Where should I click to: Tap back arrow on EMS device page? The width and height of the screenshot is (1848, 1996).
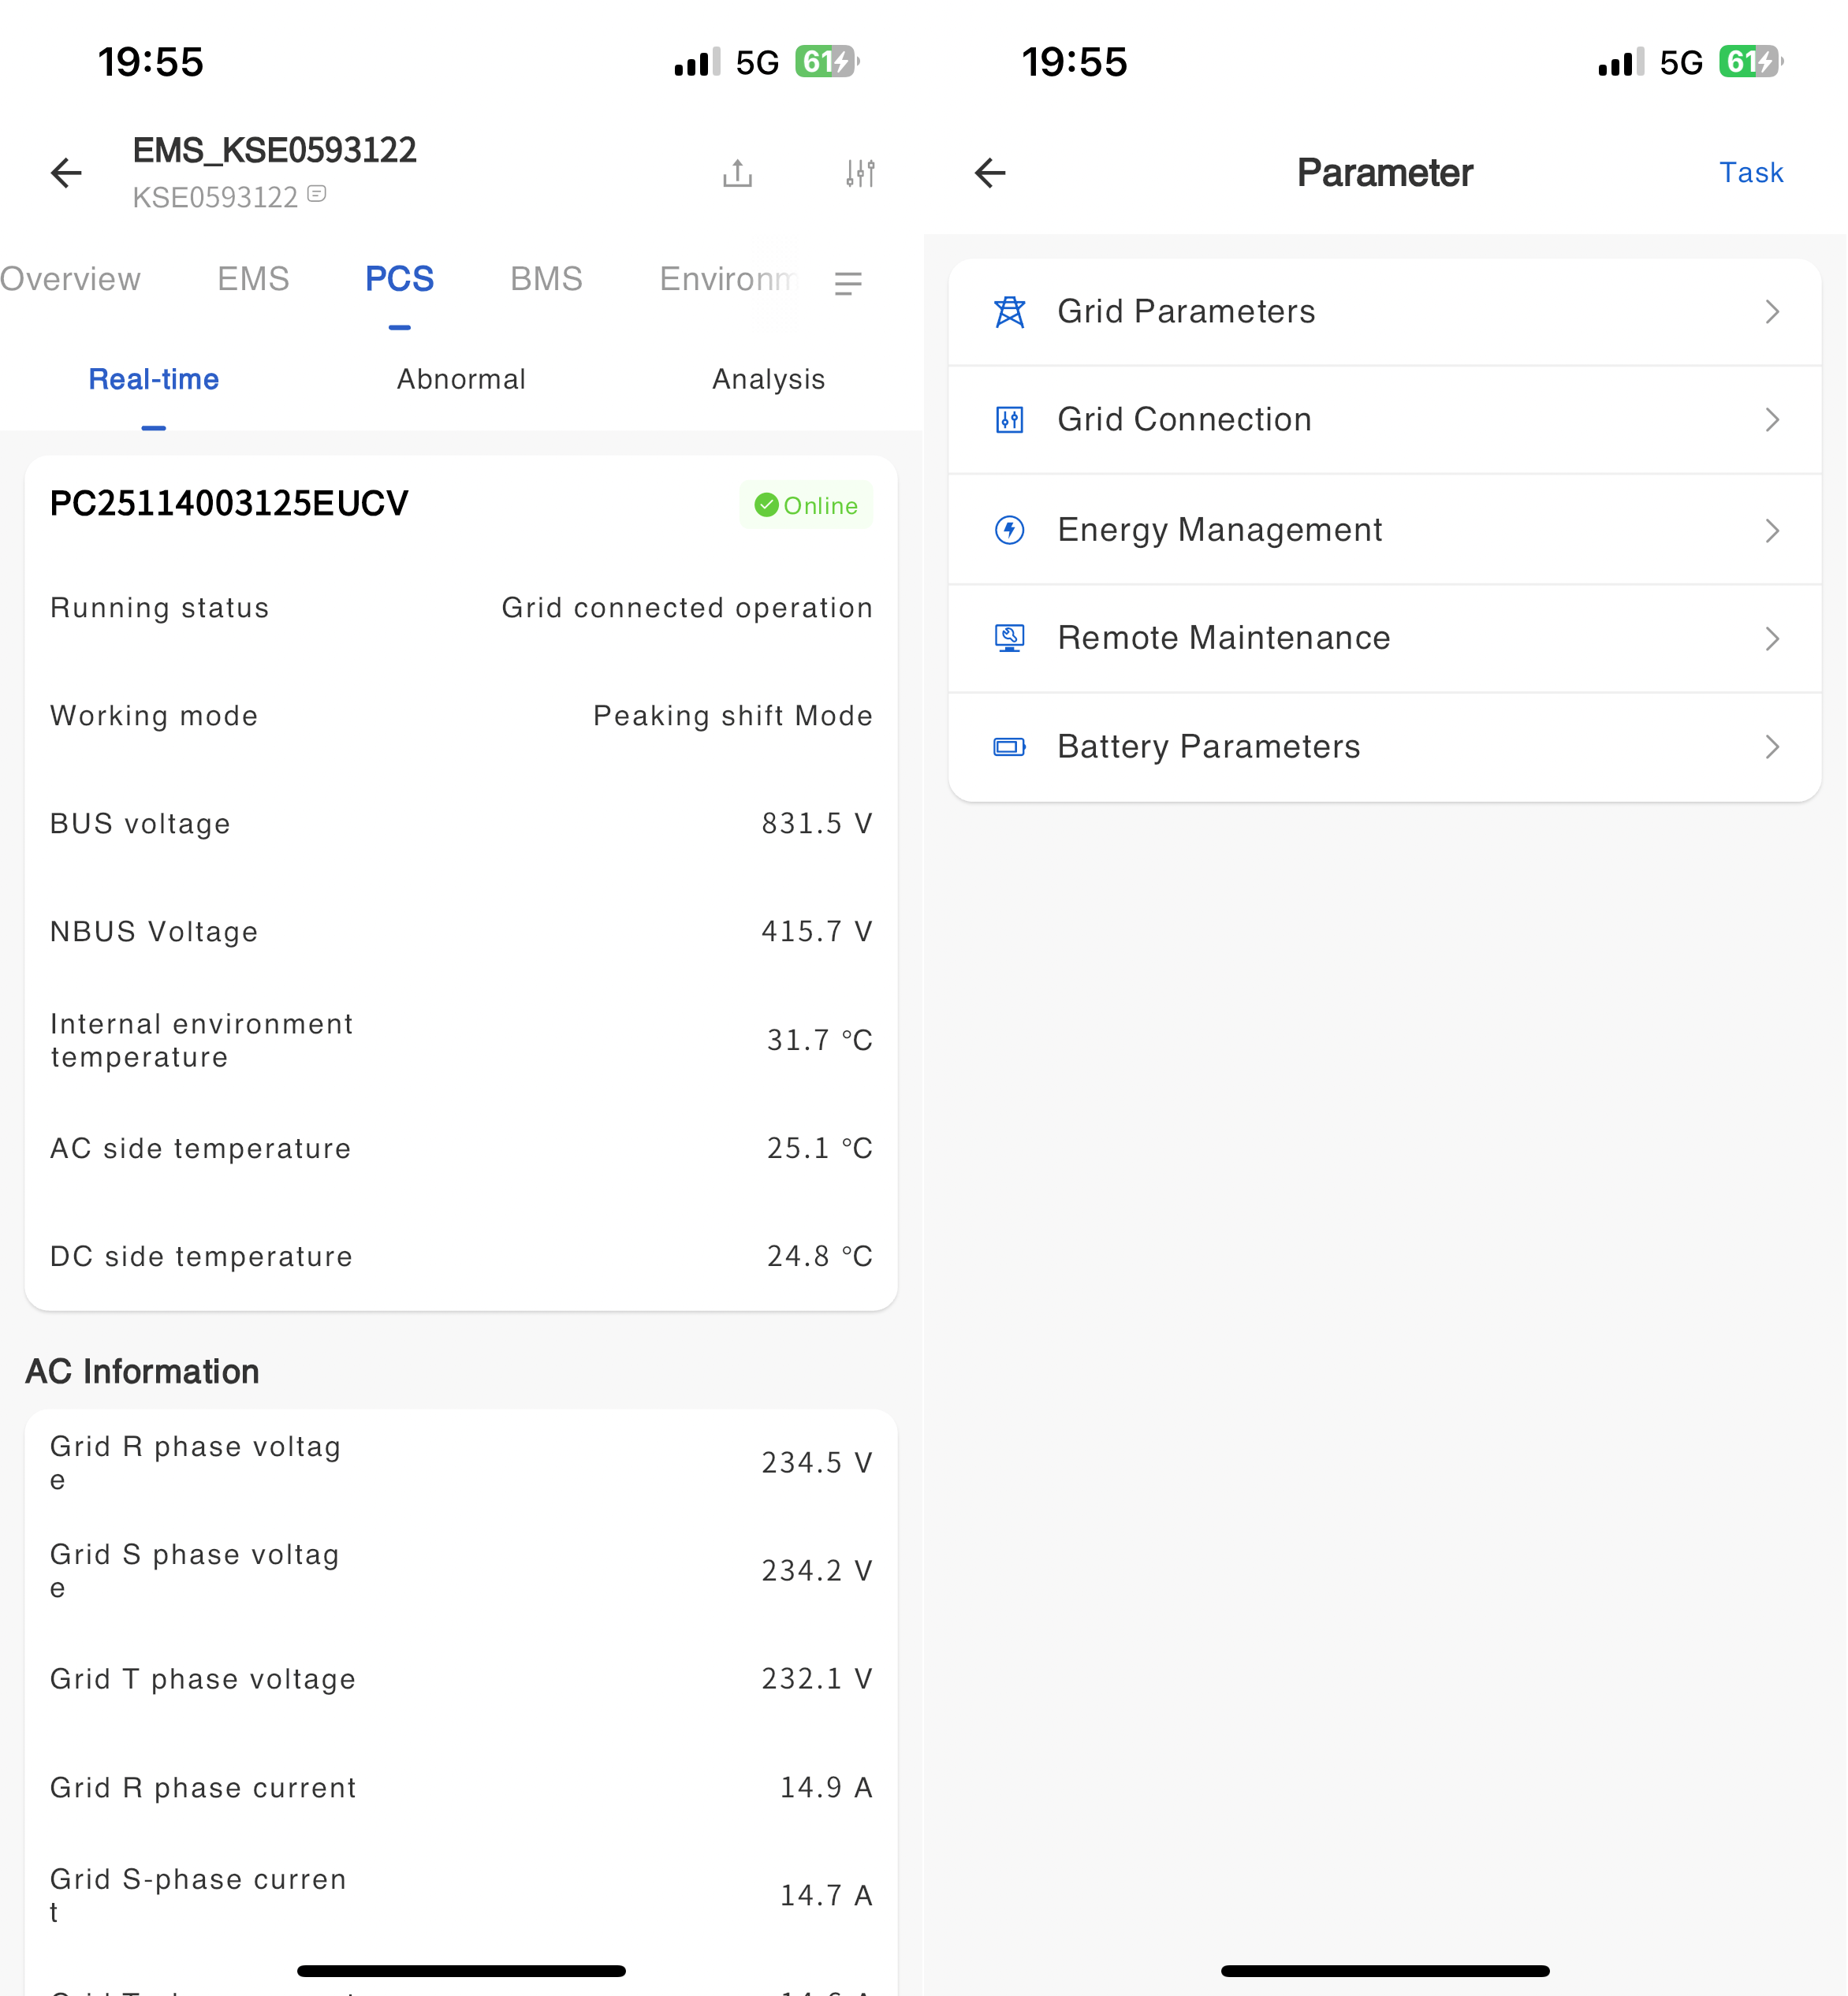point(66,173)
